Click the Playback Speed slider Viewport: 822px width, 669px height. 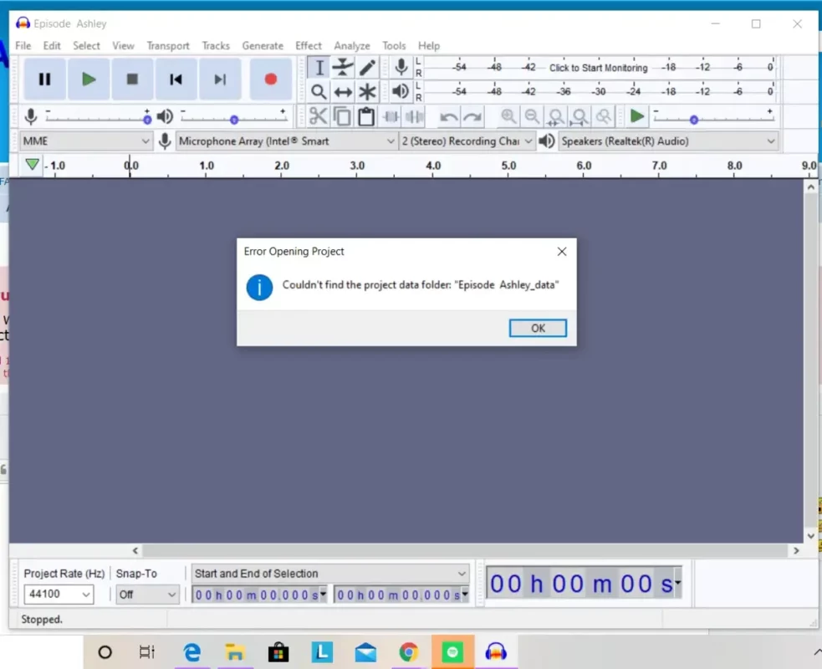point(713,119)
